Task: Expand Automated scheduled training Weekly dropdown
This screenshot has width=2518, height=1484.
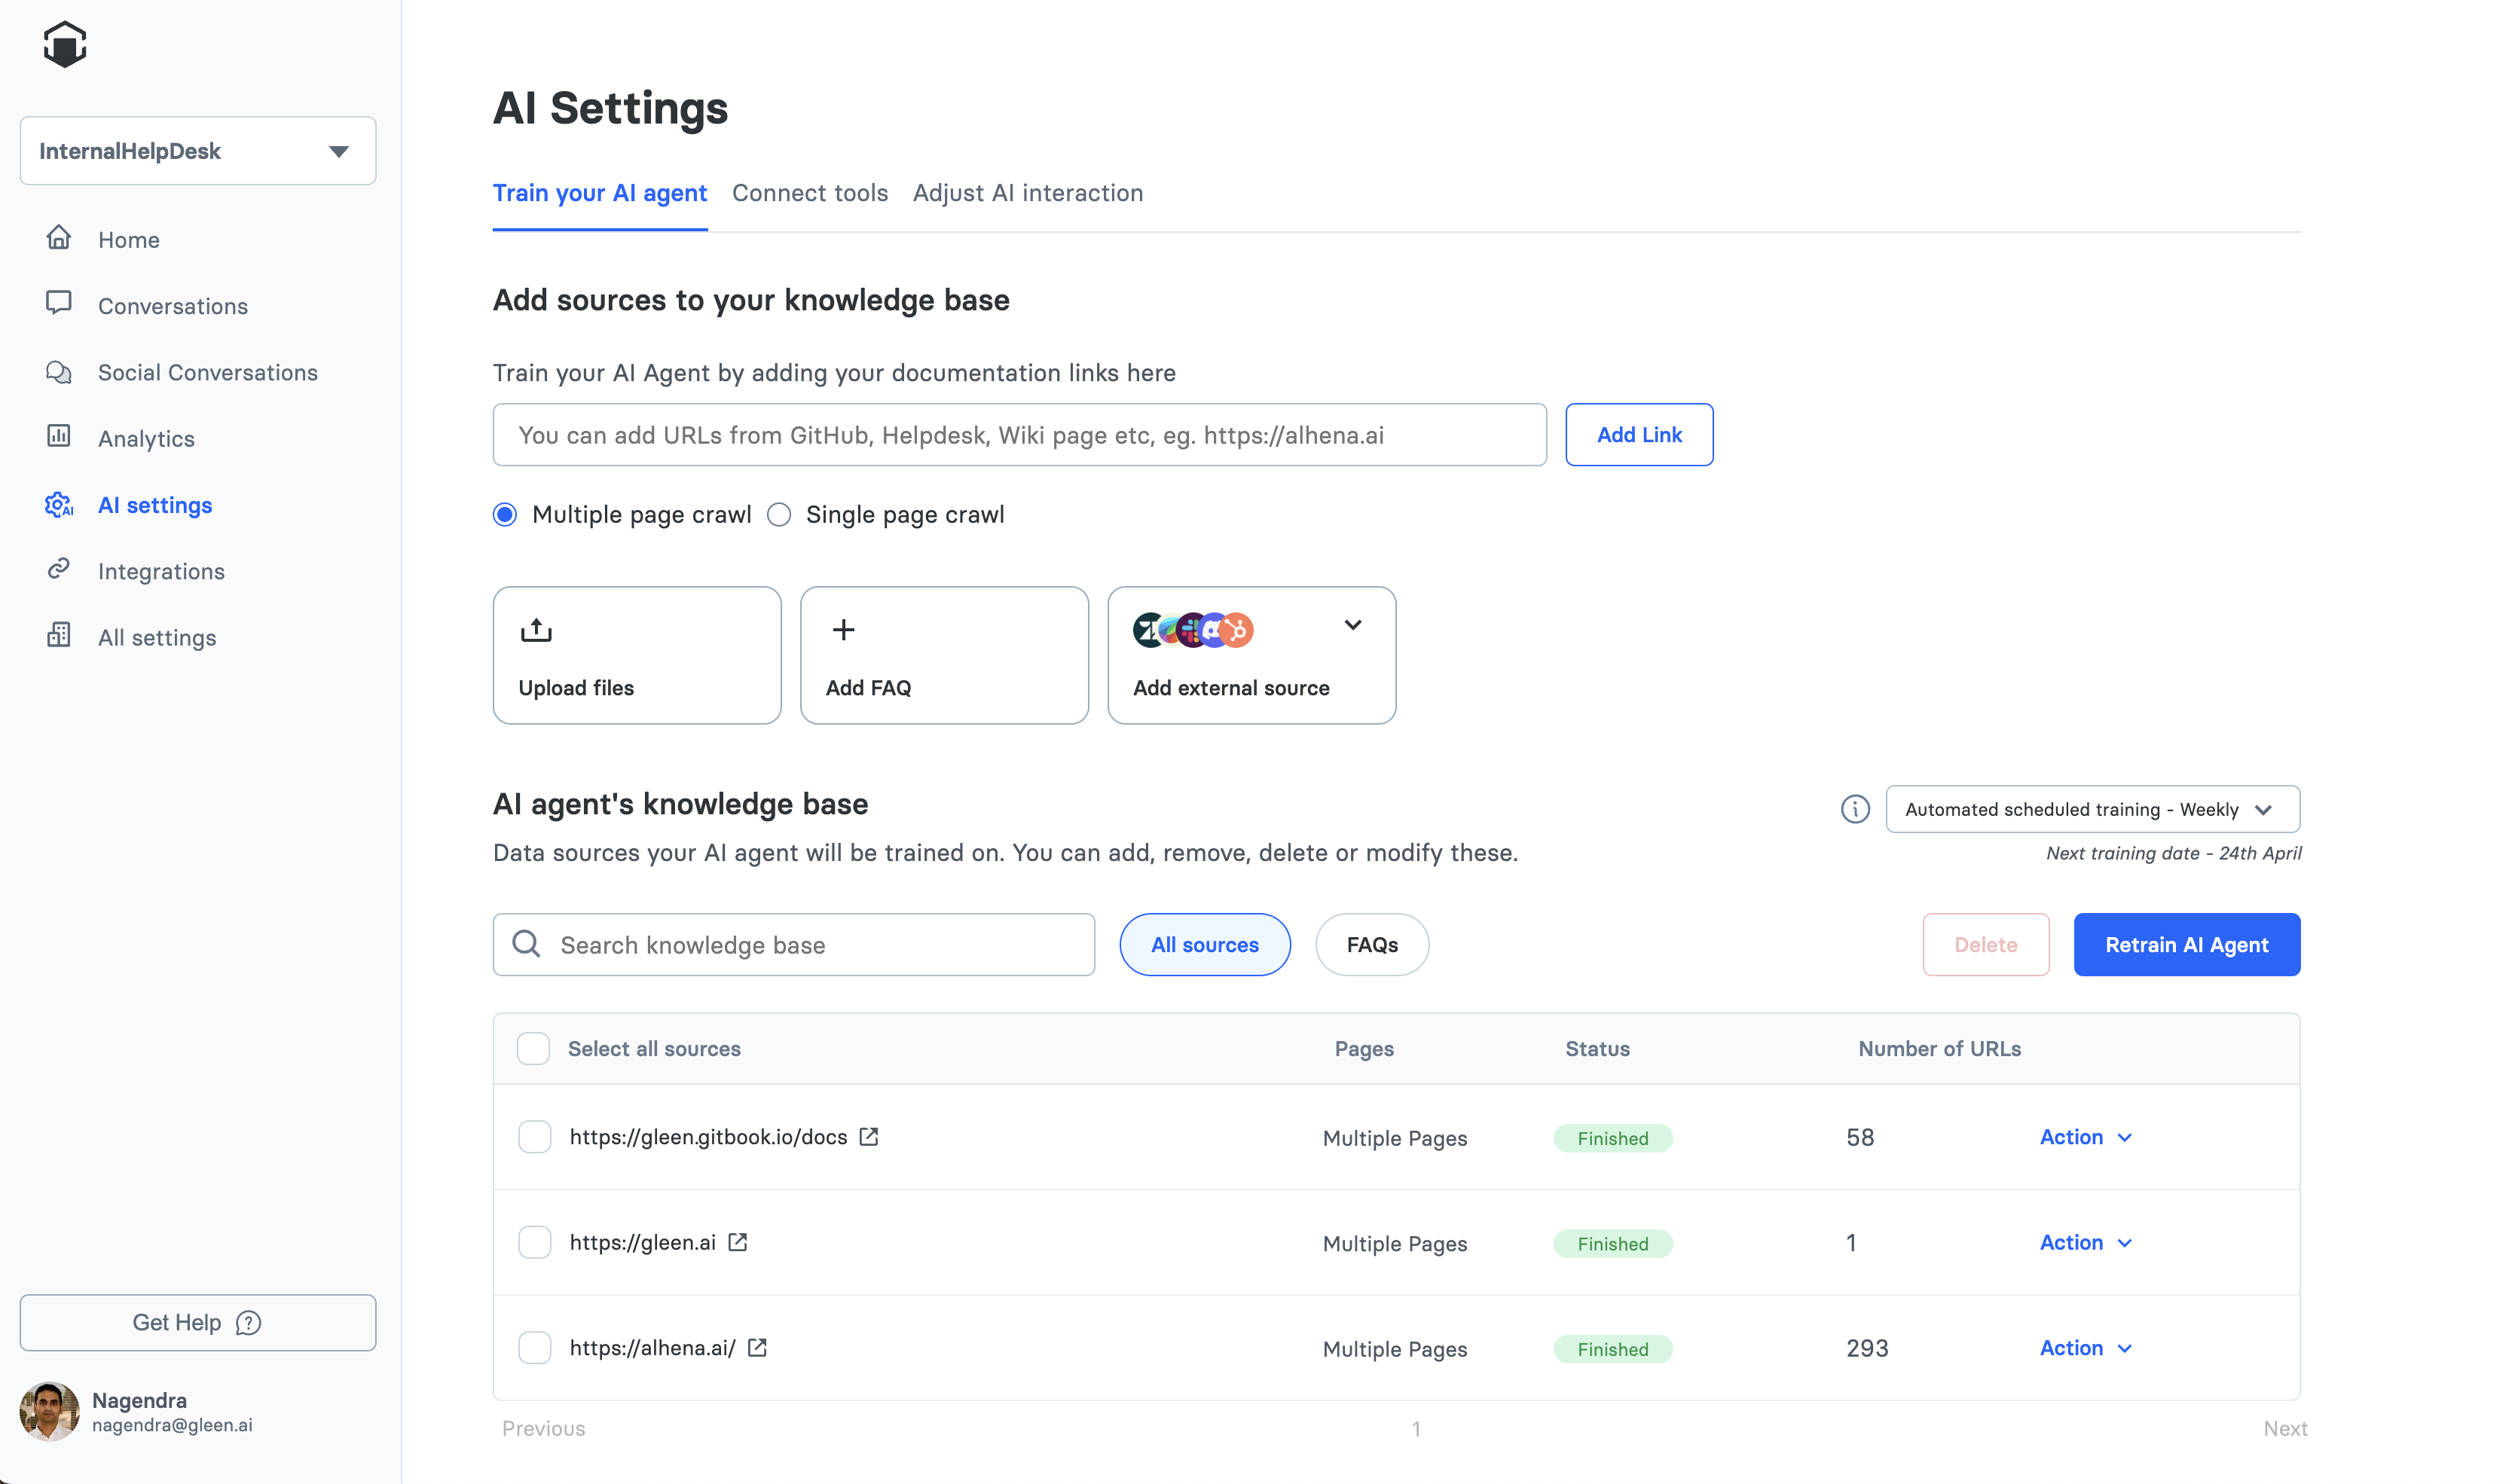Action: click(2092, 809)
